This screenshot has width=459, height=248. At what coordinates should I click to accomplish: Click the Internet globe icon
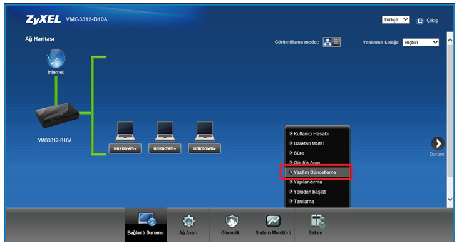(x=56, y=59)
